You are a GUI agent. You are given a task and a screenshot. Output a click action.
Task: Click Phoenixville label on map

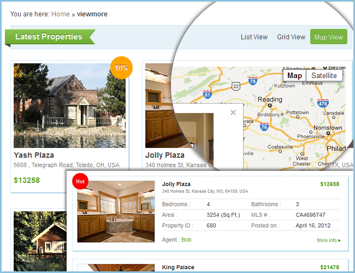pyautogui.click(x=311, y=136)
